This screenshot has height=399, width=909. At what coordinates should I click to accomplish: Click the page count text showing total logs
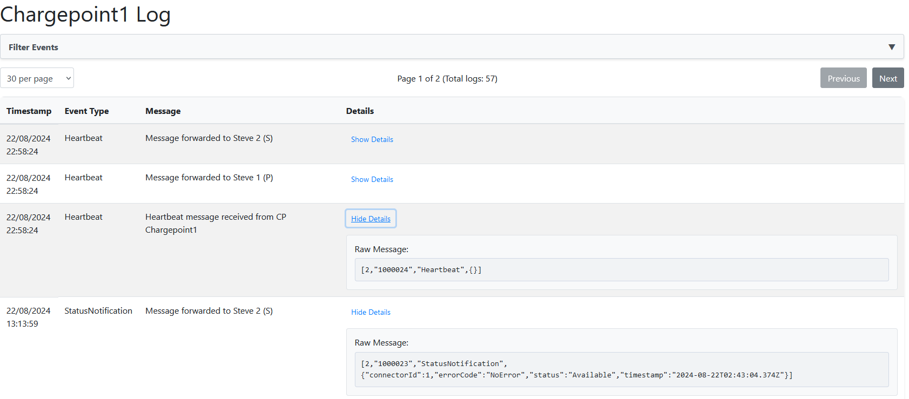pyautogui.click(x=447, y=78)
